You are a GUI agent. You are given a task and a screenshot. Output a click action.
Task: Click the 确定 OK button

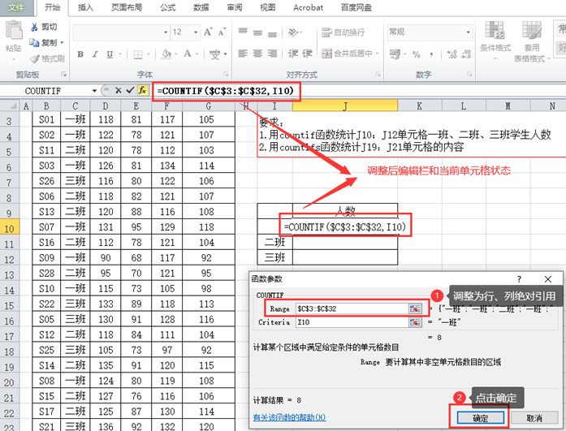480,418
